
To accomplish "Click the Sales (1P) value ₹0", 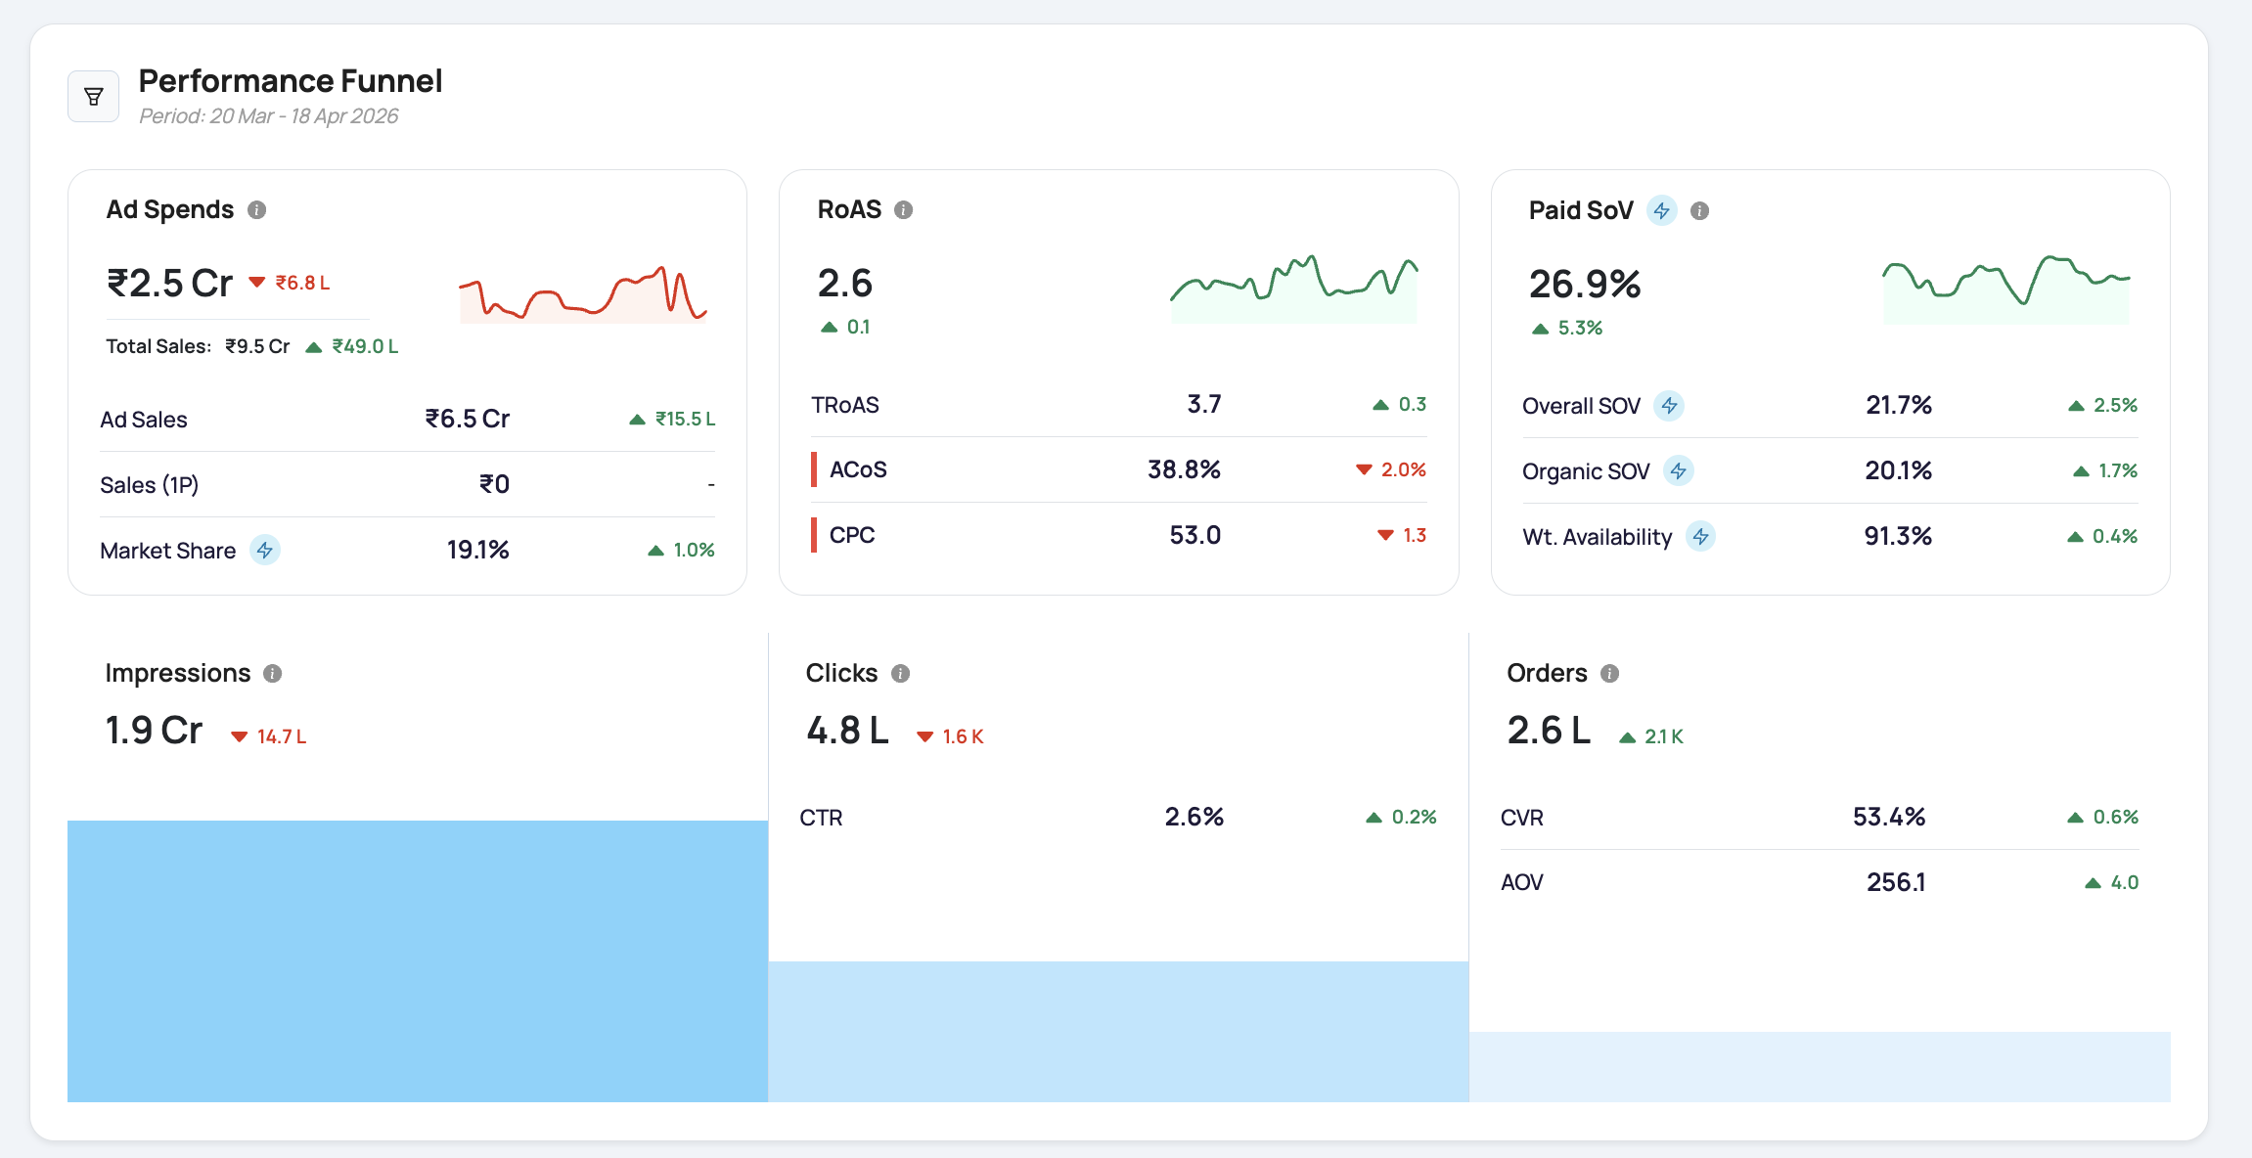I will pyautogui.click(x=494, y=484).
